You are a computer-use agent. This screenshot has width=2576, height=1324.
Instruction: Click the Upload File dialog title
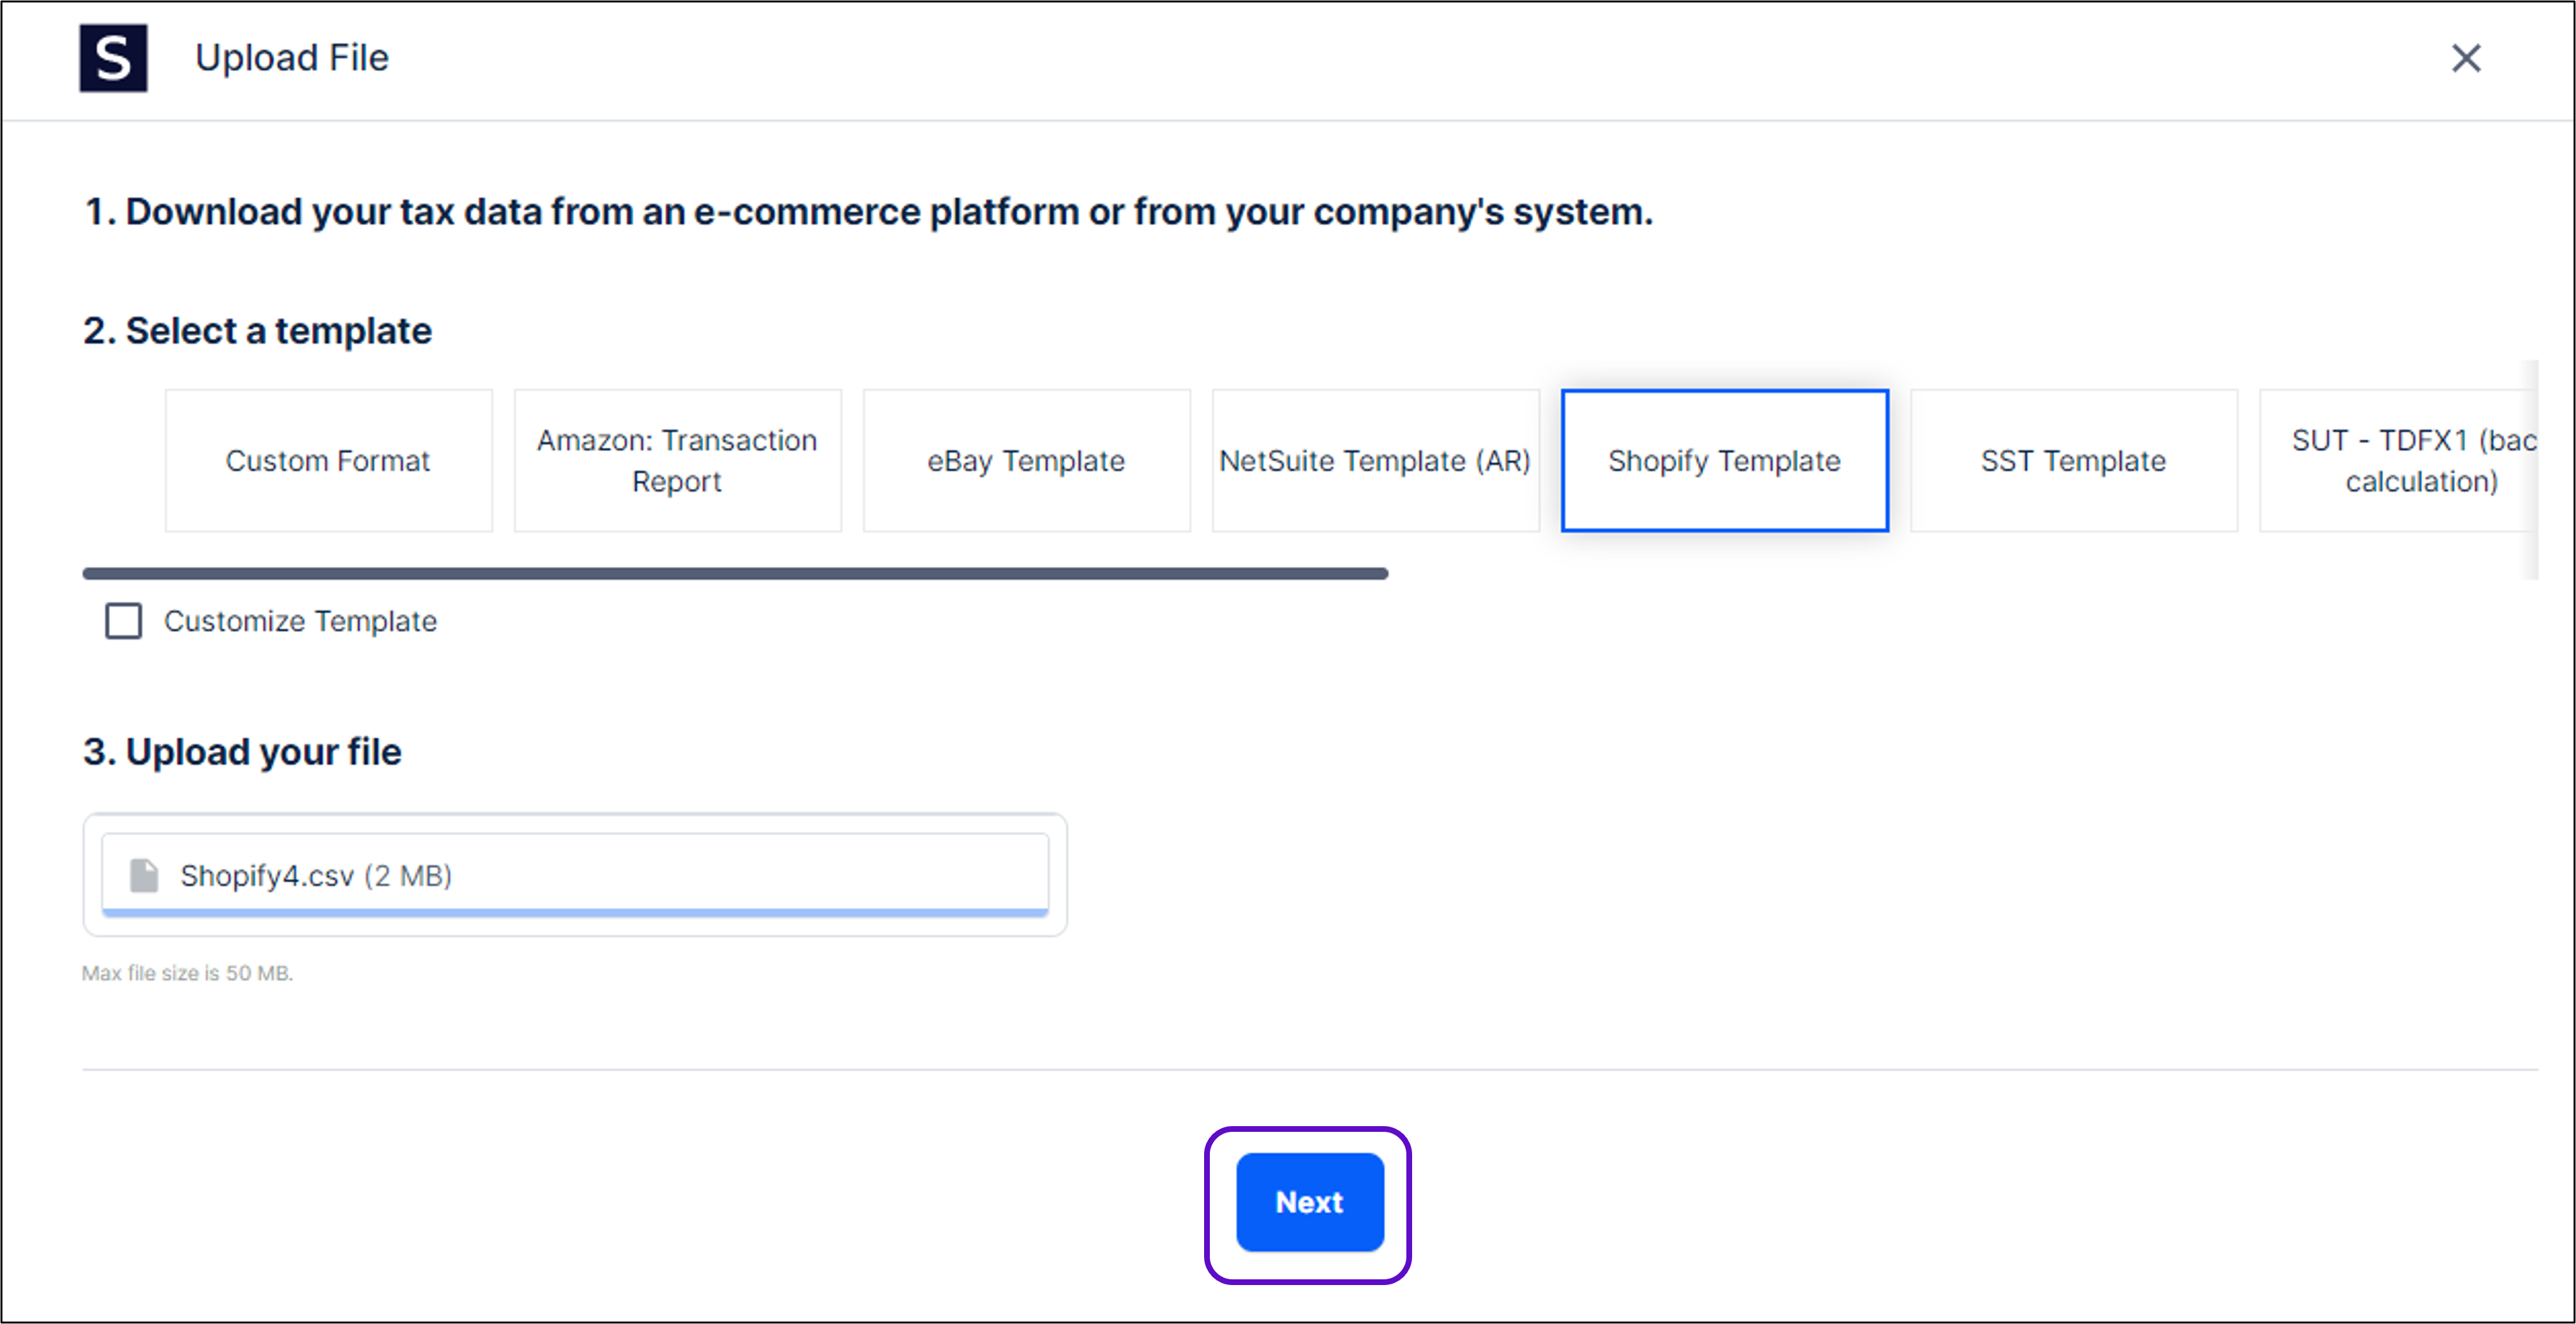pyautogui.click(x=291, y=58)
